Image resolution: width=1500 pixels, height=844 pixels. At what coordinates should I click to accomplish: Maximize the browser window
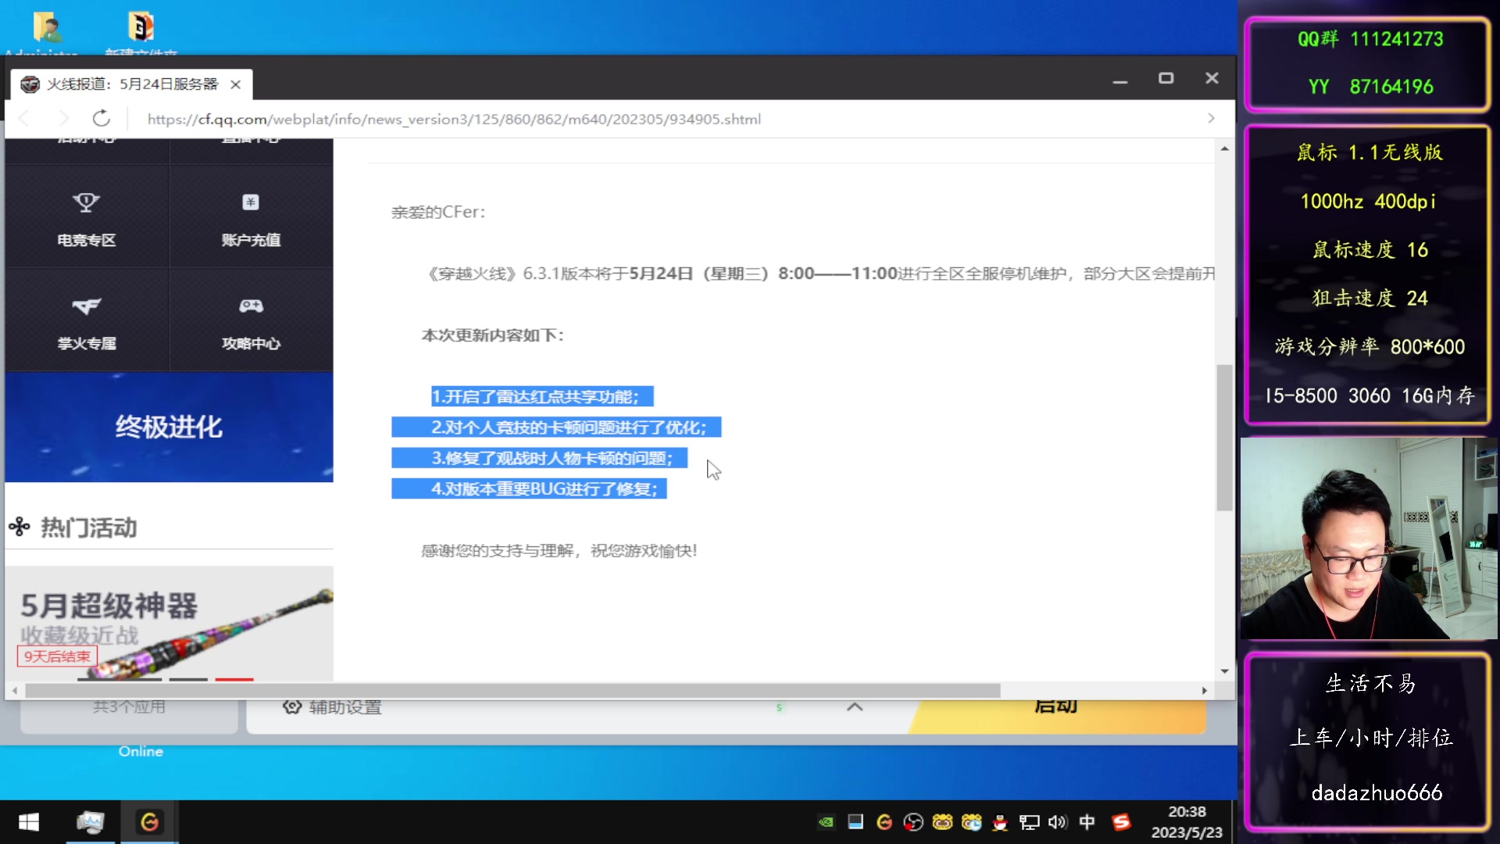click(1166, 78)
